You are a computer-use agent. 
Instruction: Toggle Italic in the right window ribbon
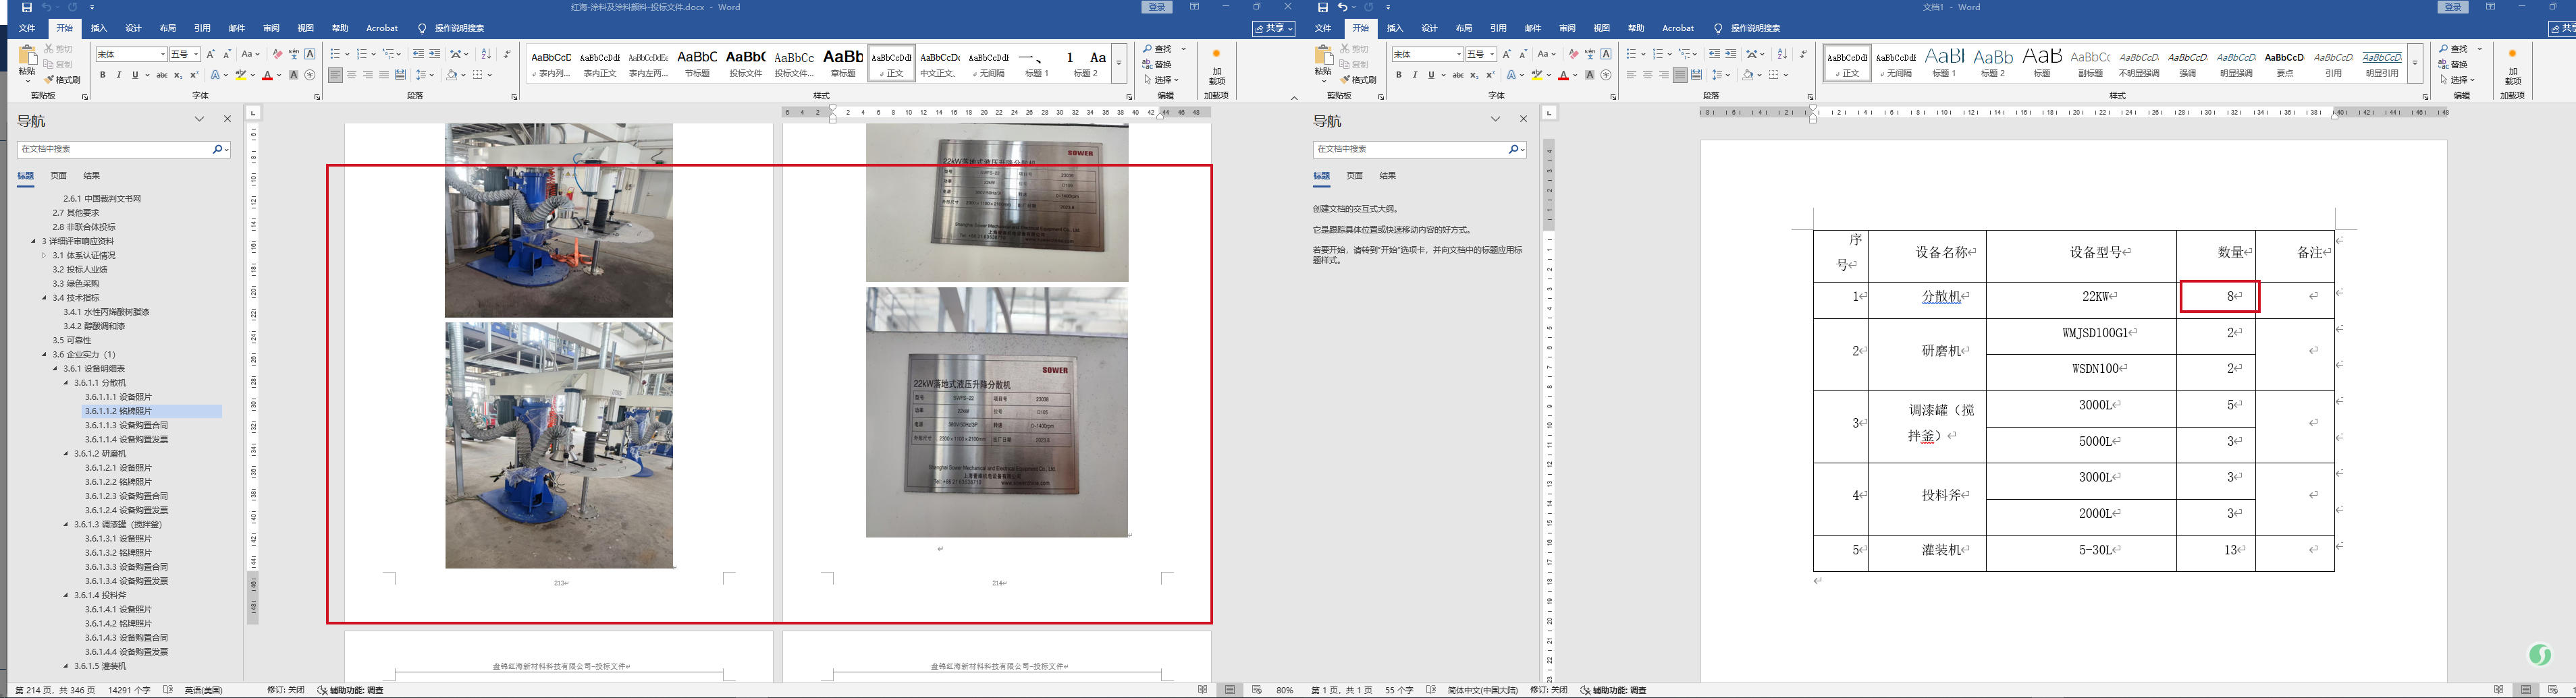click(x=1414, y=75)
